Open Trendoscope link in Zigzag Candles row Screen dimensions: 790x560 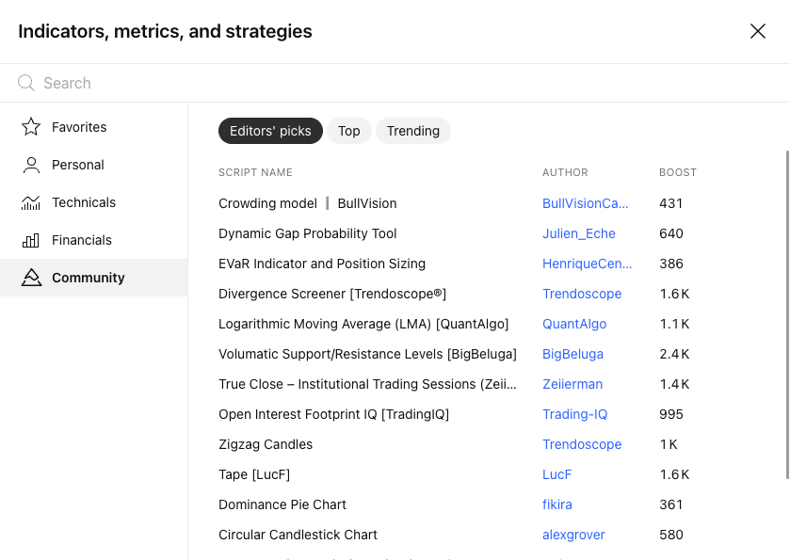pyautogui.click(x=582, y=444)
